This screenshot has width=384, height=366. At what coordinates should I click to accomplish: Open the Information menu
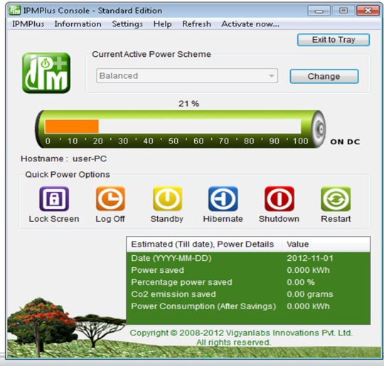coord(78,24)
